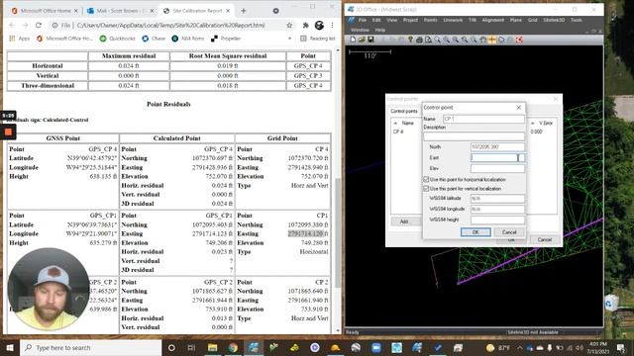
Task: Click Add button in Control points window
Action: pyautogui.click(x=404, y=222)
